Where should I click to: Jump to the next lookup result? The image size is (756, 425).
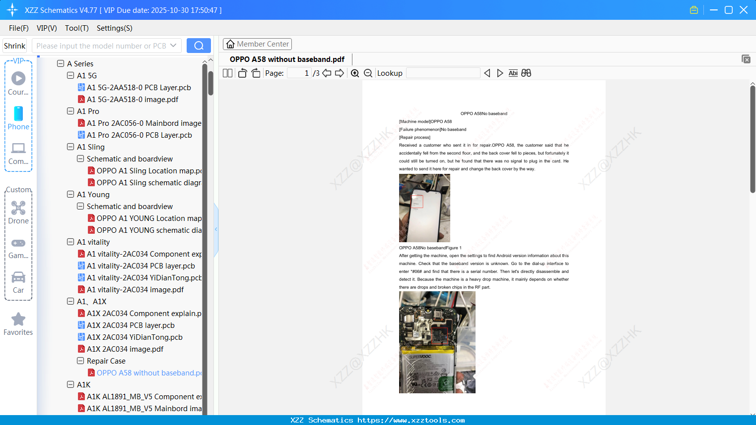coord(500,73)
